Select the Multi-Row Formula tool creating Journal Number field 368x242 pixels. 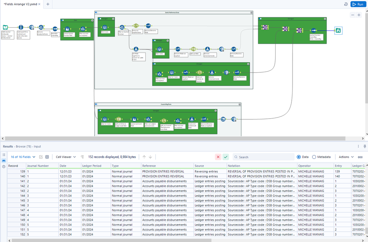(x=67, y=29)
